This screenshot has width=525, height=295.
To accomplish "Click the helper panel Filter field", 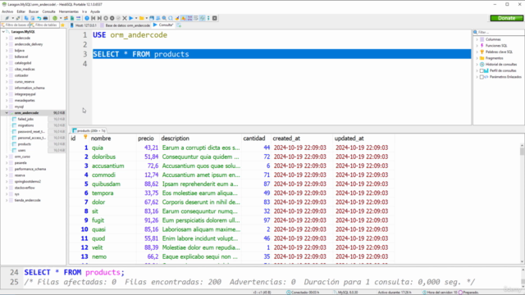I will [499, 33].
